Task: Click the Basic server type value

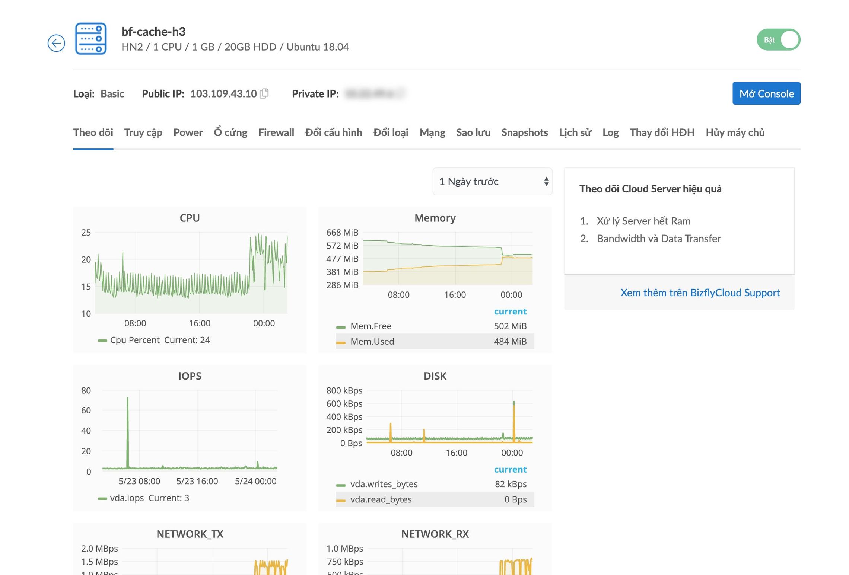Action: tap(112, 93)
